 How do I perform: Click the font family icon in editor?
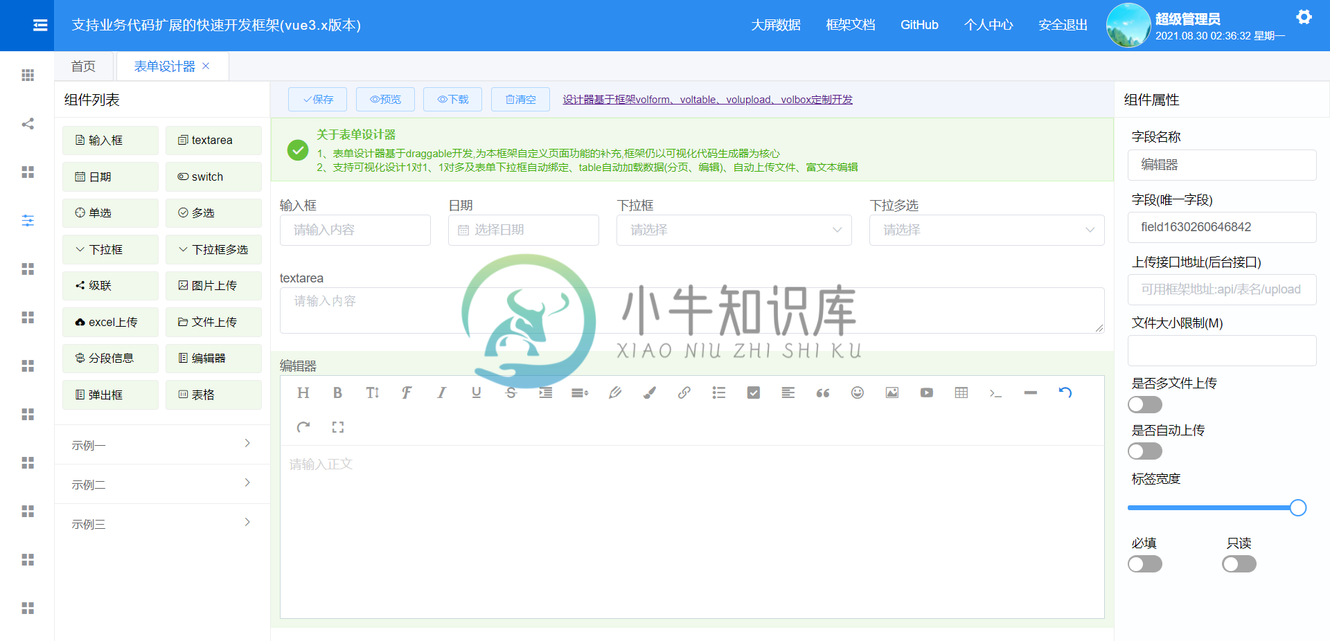[x=407, y=393]
